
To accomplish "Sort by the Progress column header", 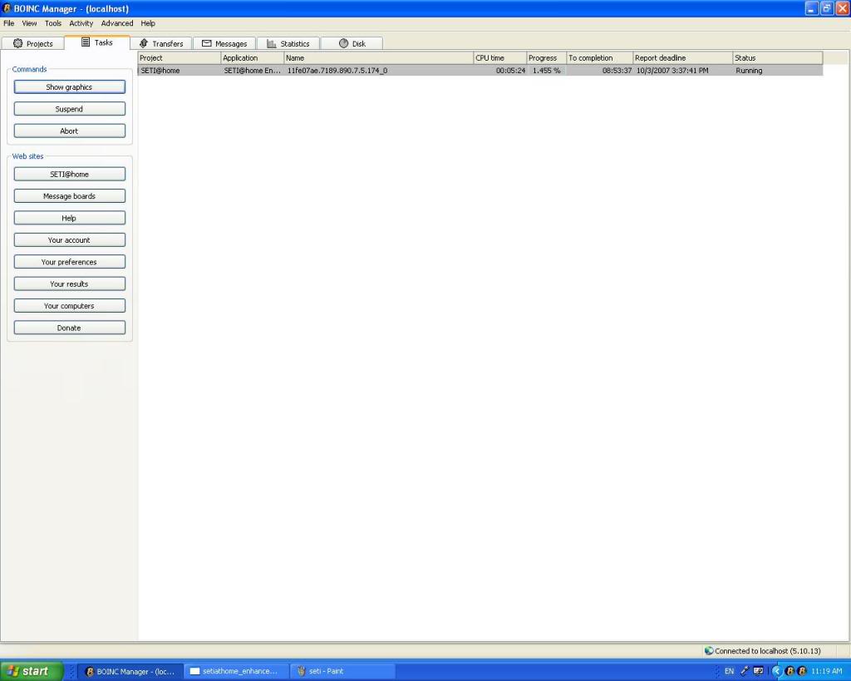I will click(547, 58).
